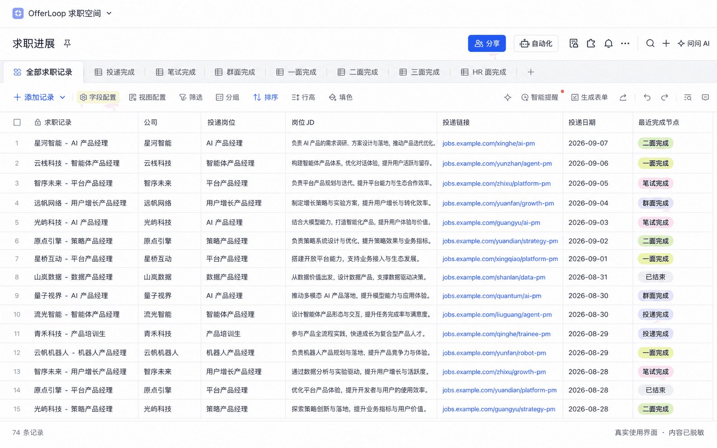Select row number 12 云帆机器人

click(x=17, y=353)
